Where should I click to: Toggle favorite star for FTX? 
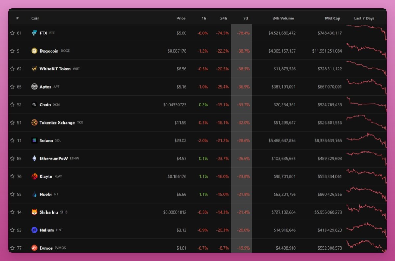point(12,33)
